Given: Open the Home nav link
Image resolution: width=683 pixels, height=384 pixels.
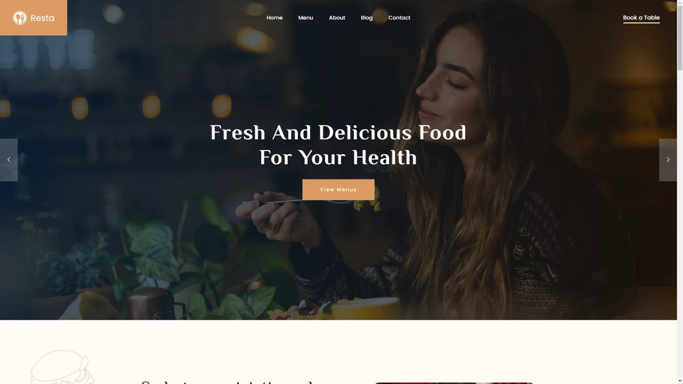Looking at the screenshot, I should click(275, 18).
